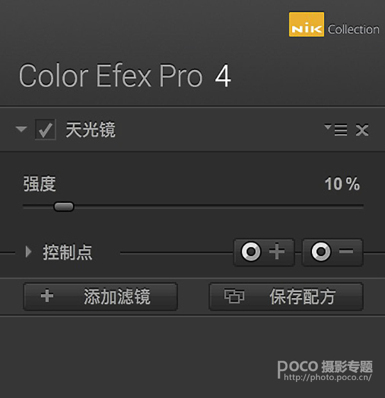Collapse the 天光镜 filter panel triangle

(x=22, y=130)
